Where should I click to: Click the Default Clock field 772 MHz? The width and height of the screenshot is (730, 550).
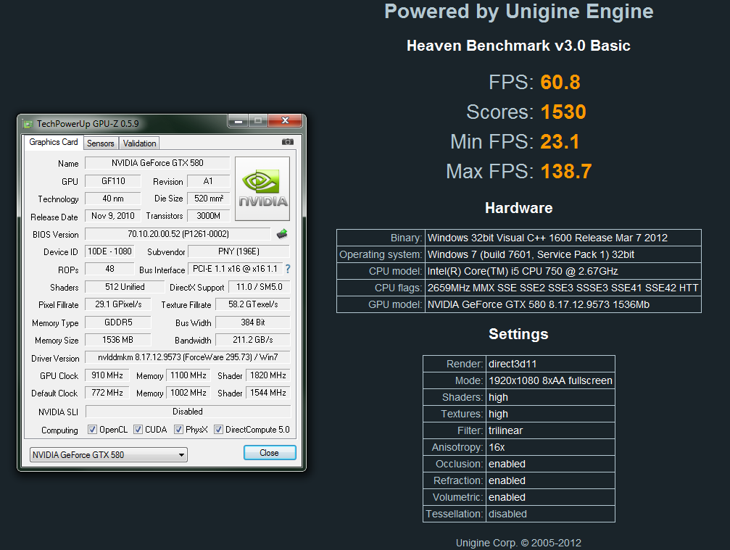coord(107,393)
